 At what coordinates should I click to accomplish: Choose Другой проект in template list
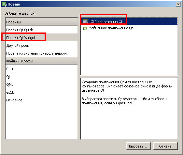tap(41, 45)
